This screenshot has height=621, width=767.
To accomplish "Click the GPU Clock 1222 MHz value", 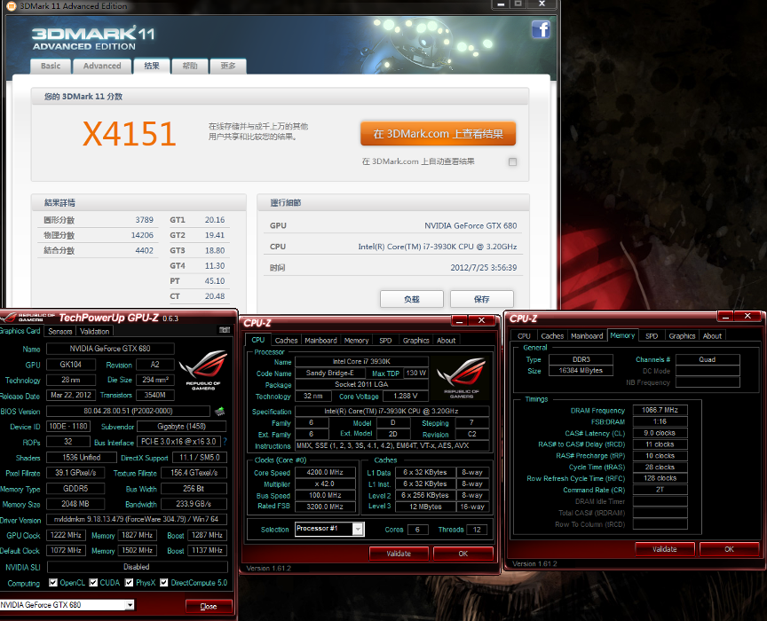I will [66, 535].
